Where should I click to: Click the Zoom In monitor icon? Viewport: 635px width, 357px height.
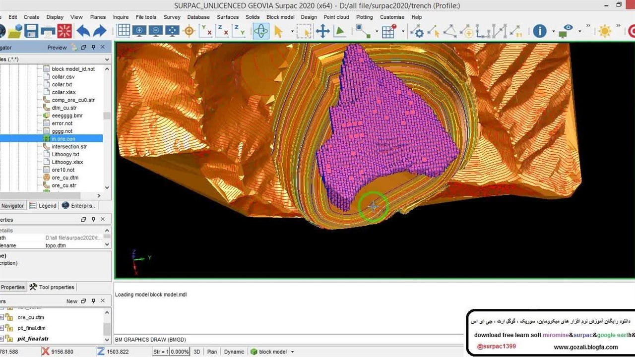click(139, 31)
